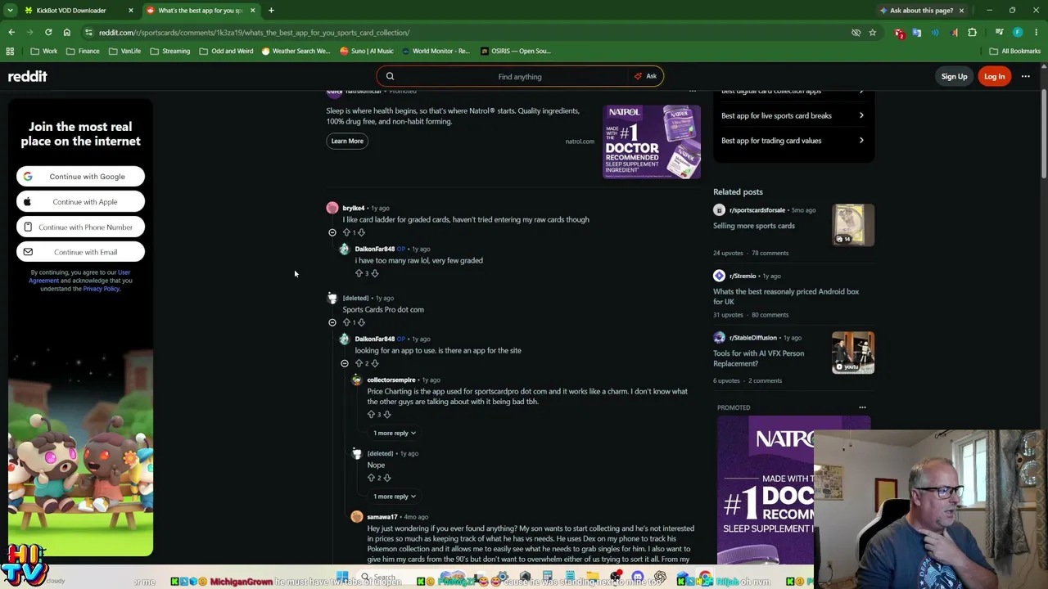Open the Odd and Weird bookmarks folder
The width and height of the screenshot is (1048, 589).
coord(226,51)
